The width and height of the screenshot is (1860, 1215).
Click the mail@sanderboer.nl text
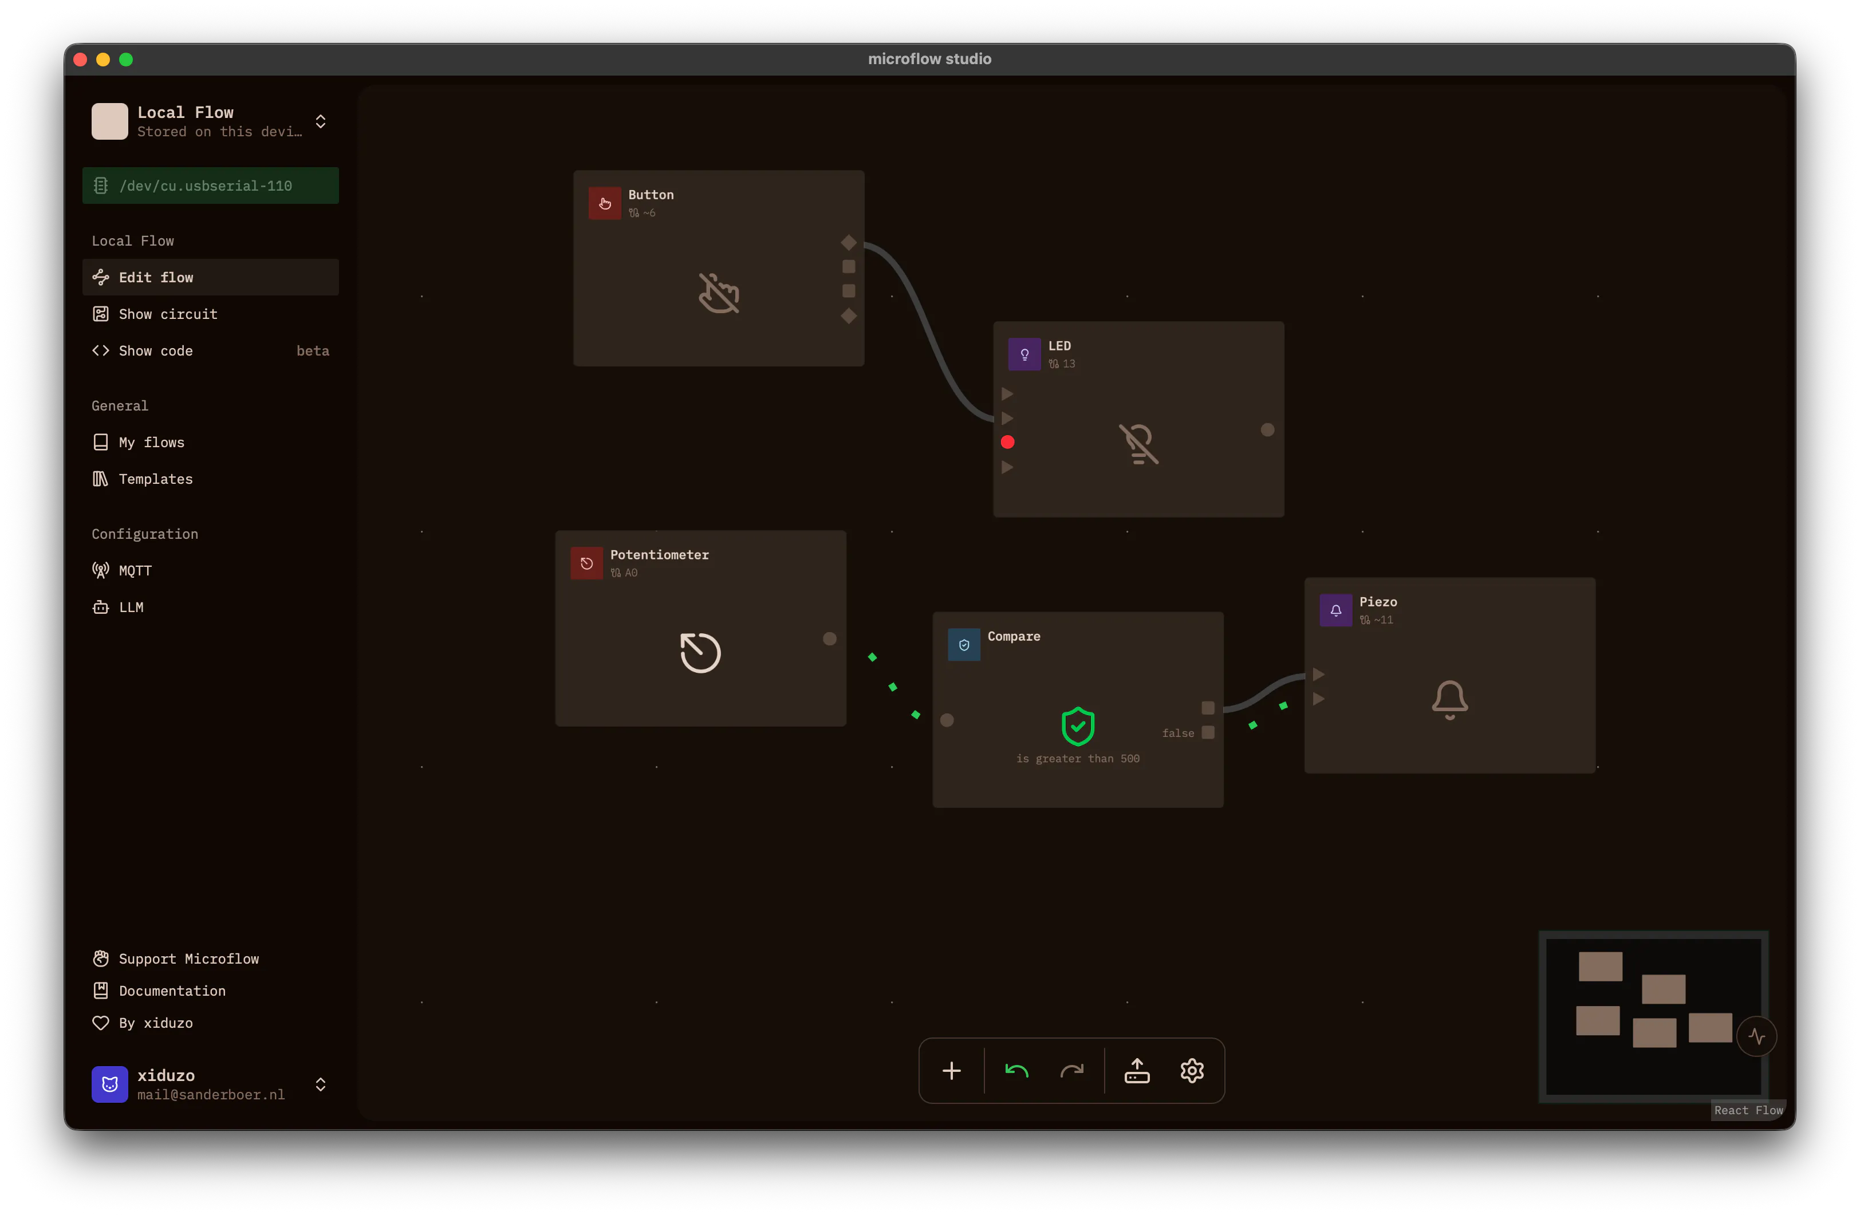[x=211, y=1095]
